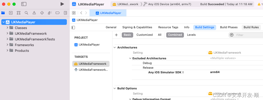Image resolution: width=263 pixels, height=100 pixels.
Task: Open the issue navigator warning icon
Action: 34,13
